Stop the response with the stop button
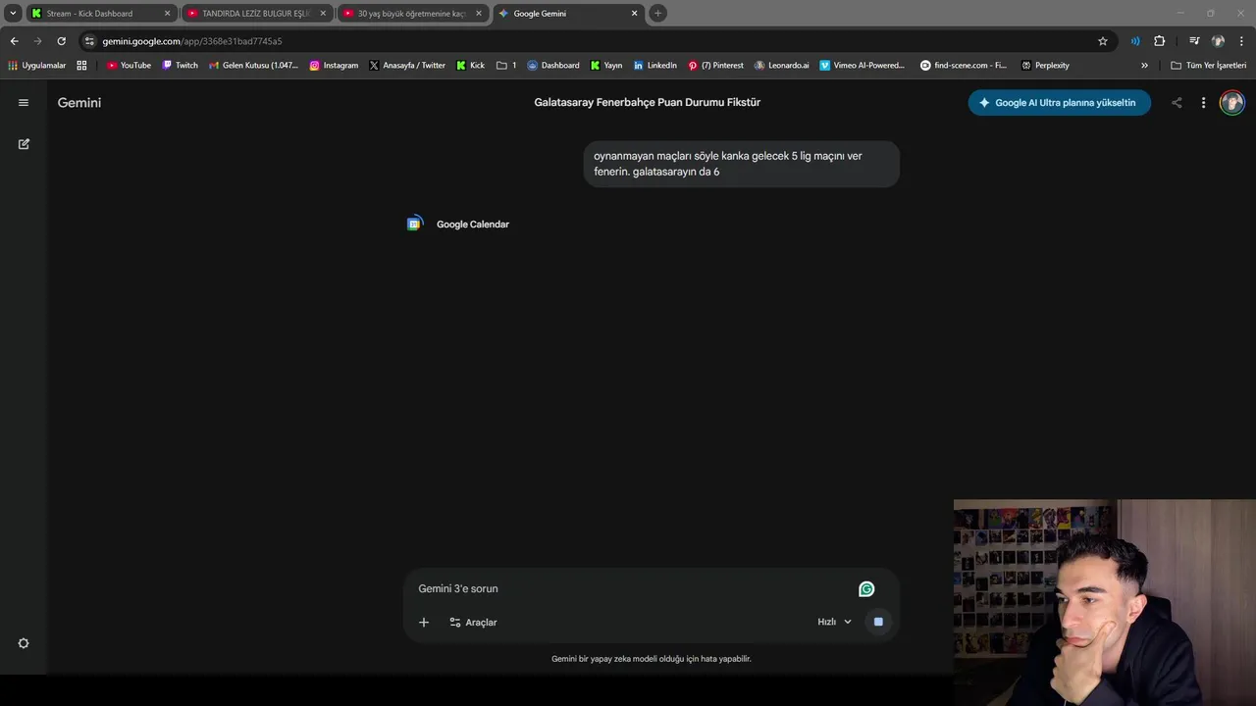 click(x=878, y=622)
